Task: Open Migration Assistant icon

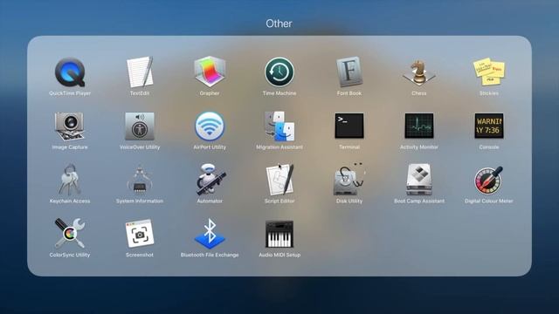Action: click(279, 126)
